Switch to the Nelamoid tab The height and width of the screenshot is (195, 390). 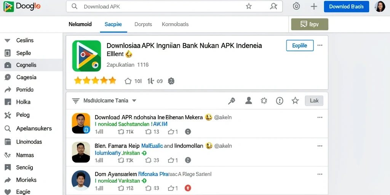pyautogui.click(x=80, y=24)
